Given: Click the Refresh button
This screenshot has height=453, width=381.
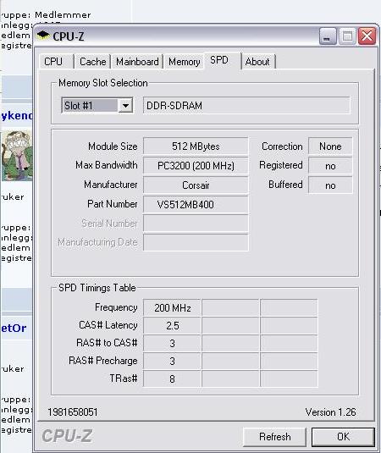Looking at the screenshot, I should pos(274,437).
